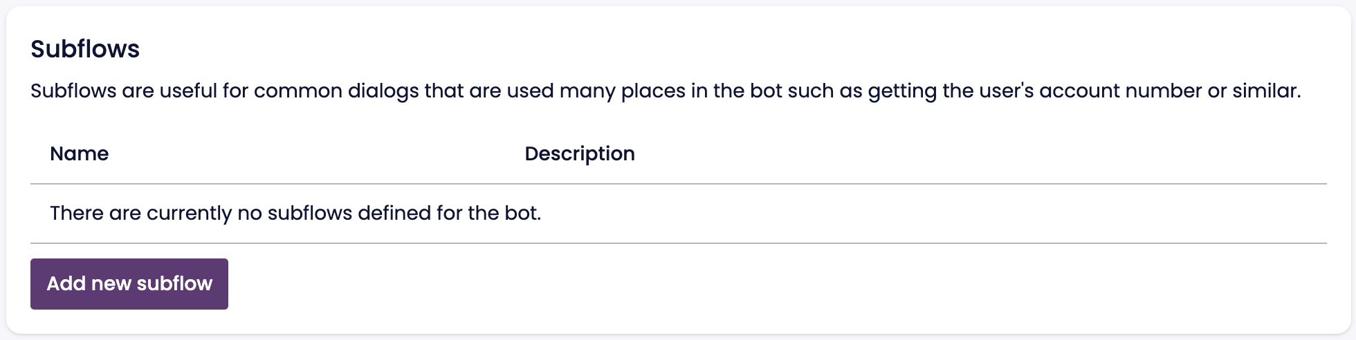Sort the table by Description

coord(579,153)
